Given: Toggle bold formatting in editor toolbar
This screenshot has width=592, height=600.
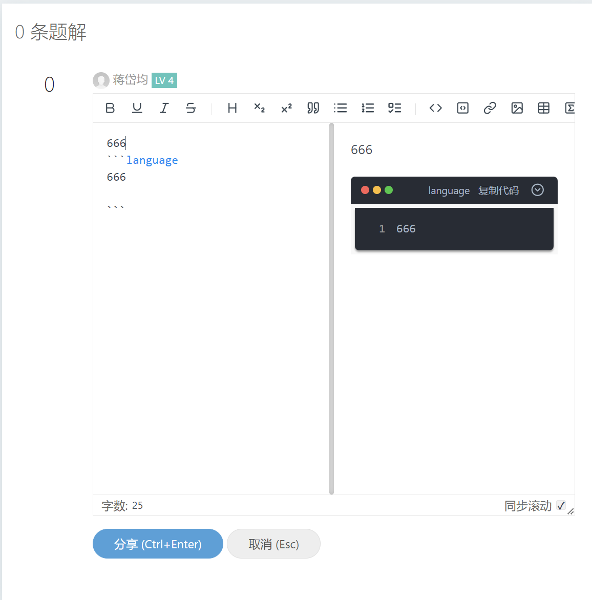Looking at the screenshot, I should point(110,109).
